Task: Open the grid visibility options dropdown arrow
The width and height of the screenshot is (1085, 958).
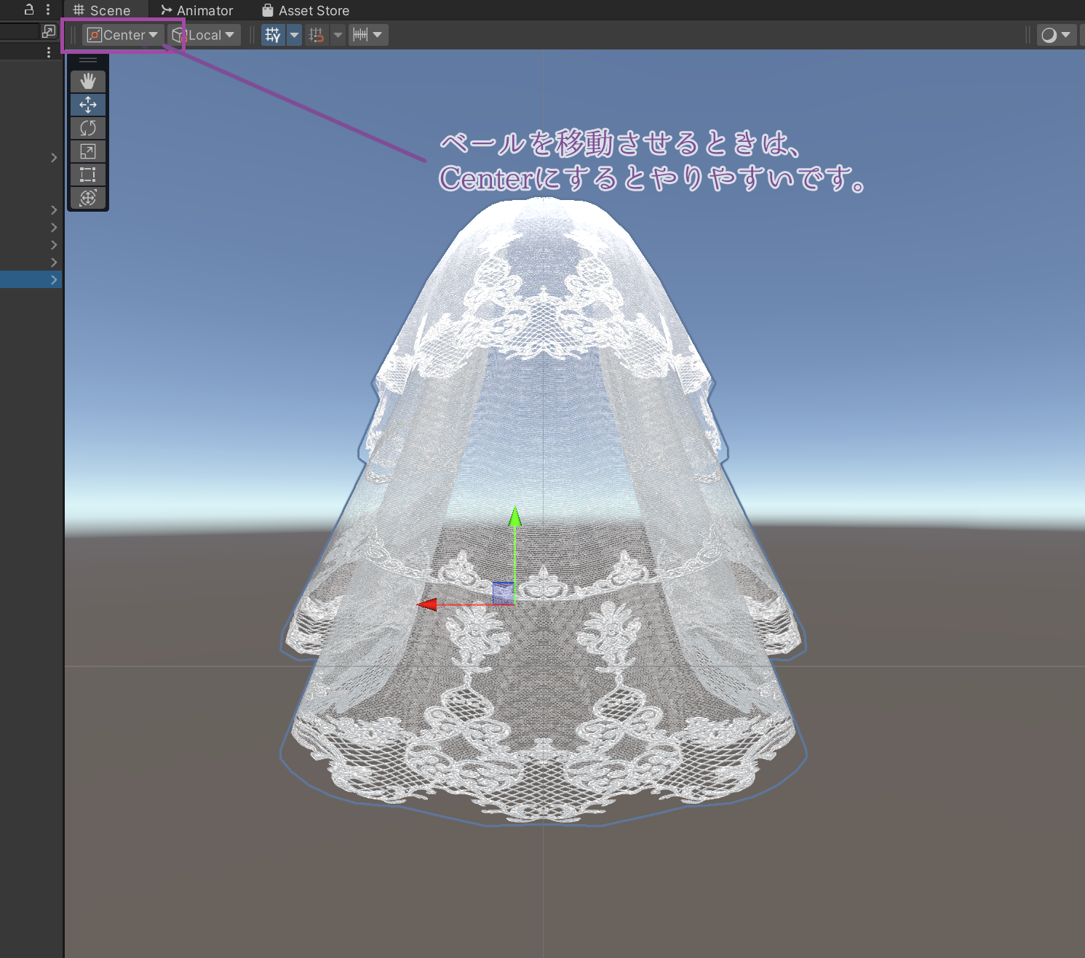Action: (293, 34)
